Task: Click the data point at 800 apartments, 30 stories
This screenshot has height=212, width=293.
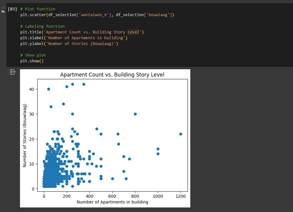Action: pos(135,114)
